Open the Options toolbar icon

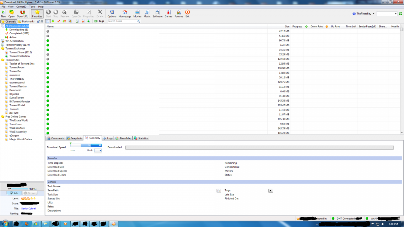pos(112,12)
